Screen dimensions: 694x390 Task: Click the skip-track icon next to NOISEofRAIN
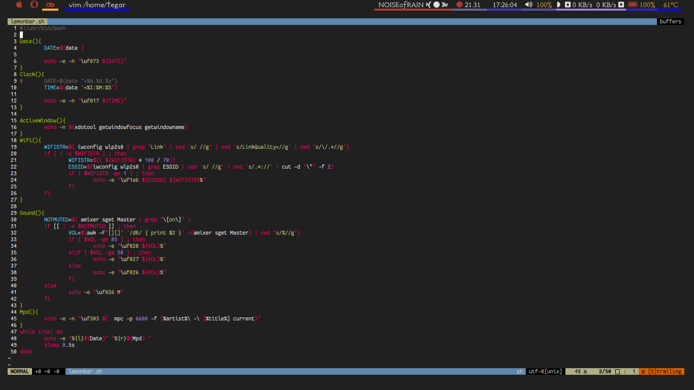pyautogui.click(x=445, y=5)
